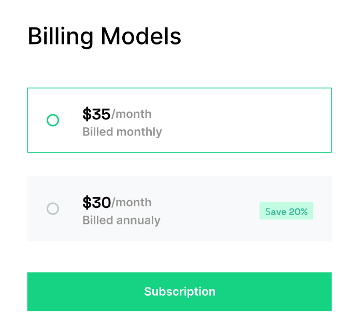
Task: Click the word "Models" in the heading
Action: [x=141, y=37]
